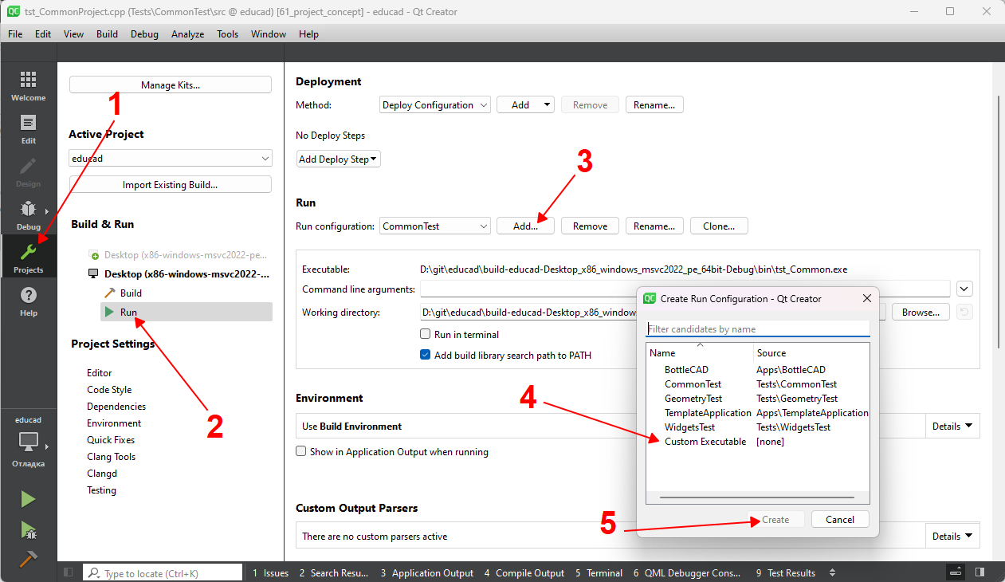The width and height of the screenshot is (1005, 582).
Task: Expand the Deployment Add dropdown button
Action: pyautogui.click(x=525, y=105)
